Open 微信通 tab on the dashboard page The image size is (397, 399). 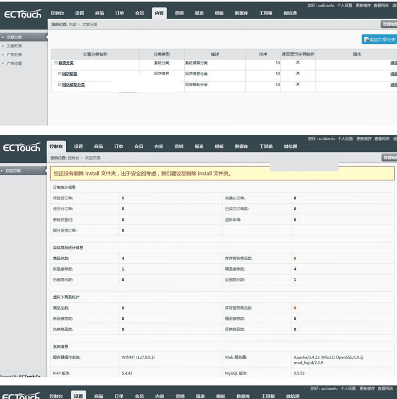pos(290,146)
